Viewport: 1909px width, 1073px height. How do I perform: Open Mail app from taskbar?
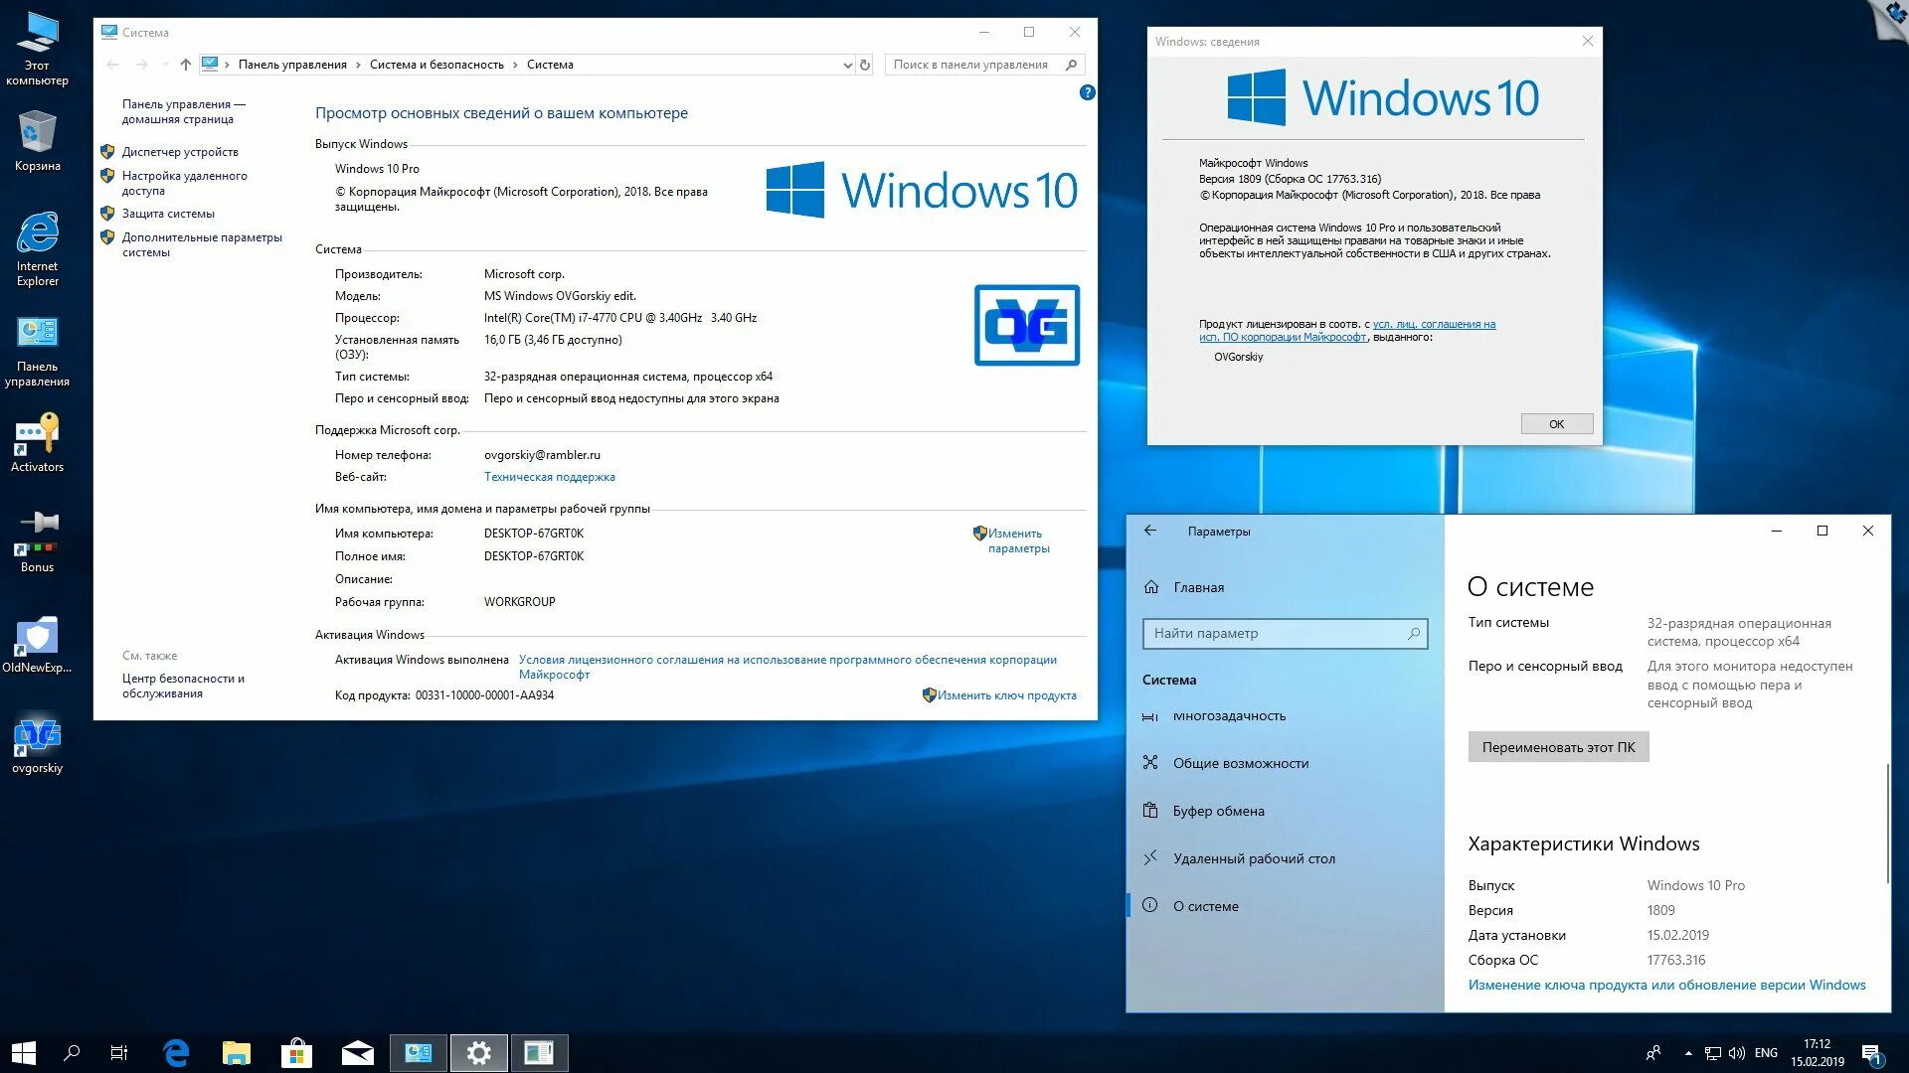click(357, 1053)
